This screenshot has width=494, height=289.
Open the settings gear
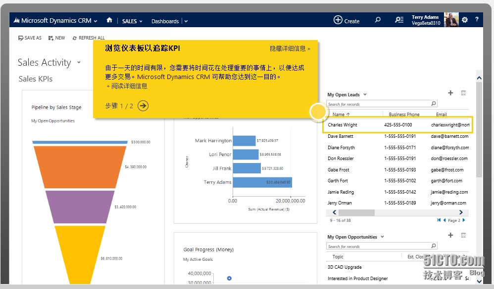465,20
